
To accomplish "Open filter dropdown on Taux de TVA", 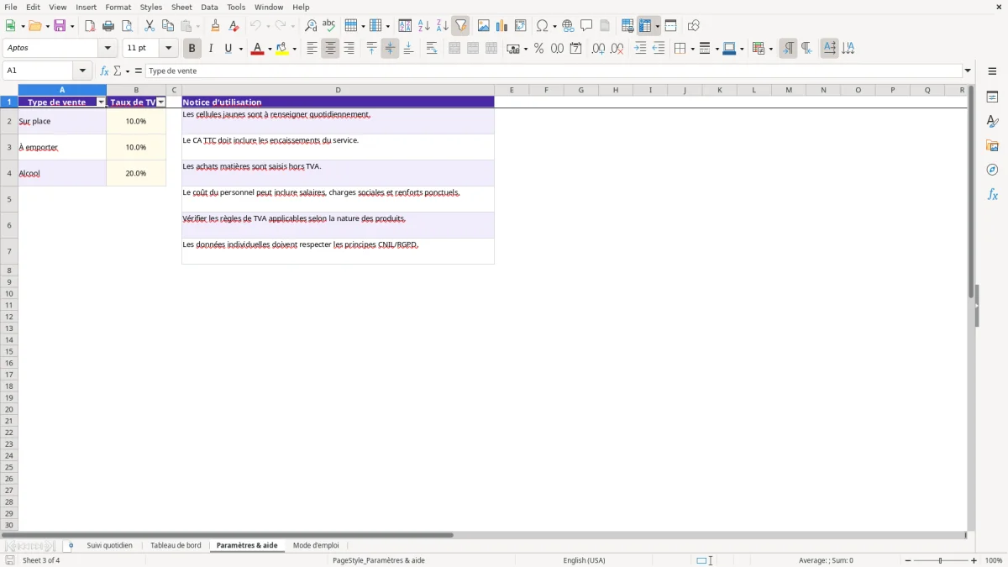I will click(161, 102).
